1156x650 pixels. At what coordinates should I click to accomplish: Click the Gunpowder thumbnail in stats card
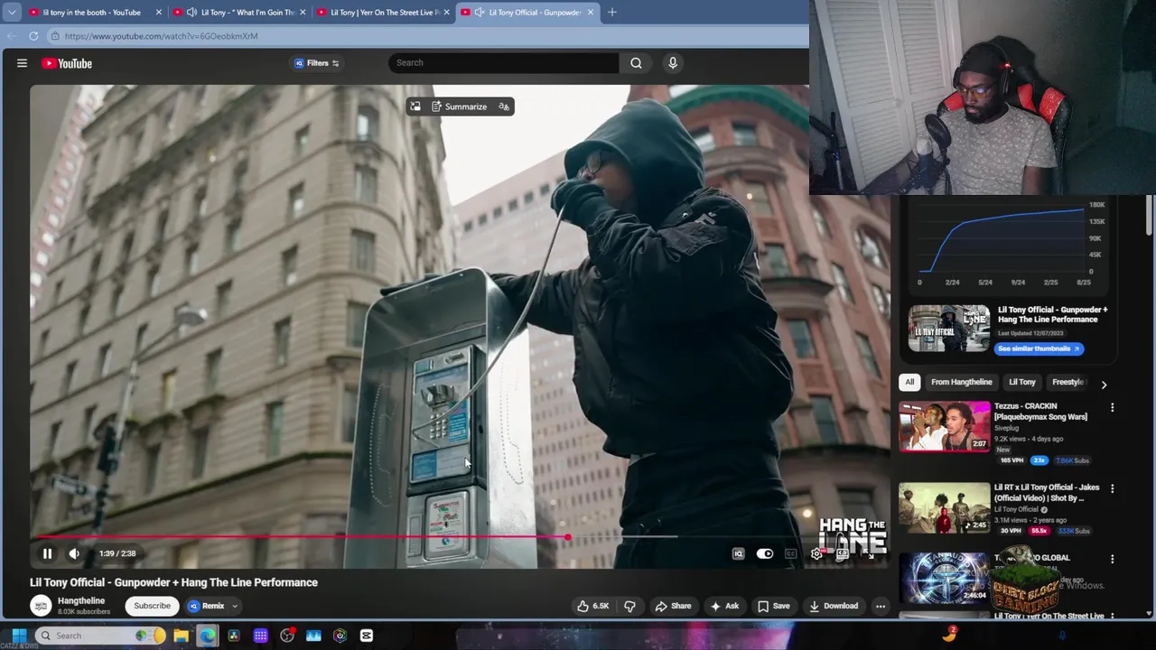(x=948, y=328)
